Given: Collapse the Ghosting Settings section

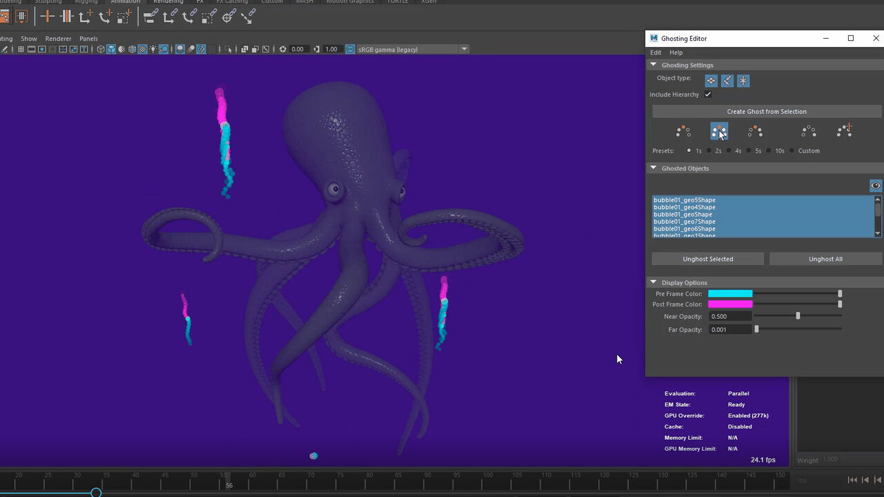Looking at the screenshot, I should pyautogui.click(x=653, y=65).
